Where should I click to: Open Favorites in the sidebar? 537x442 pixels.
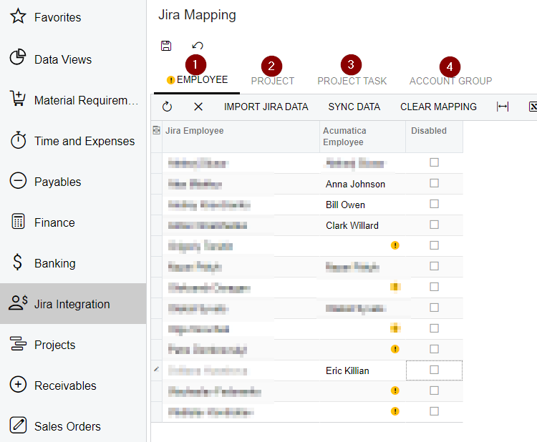[57, 17]
